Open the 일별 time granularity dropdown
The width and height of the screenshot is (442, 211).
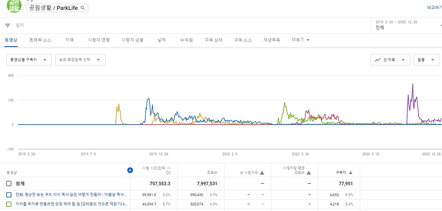426,59
